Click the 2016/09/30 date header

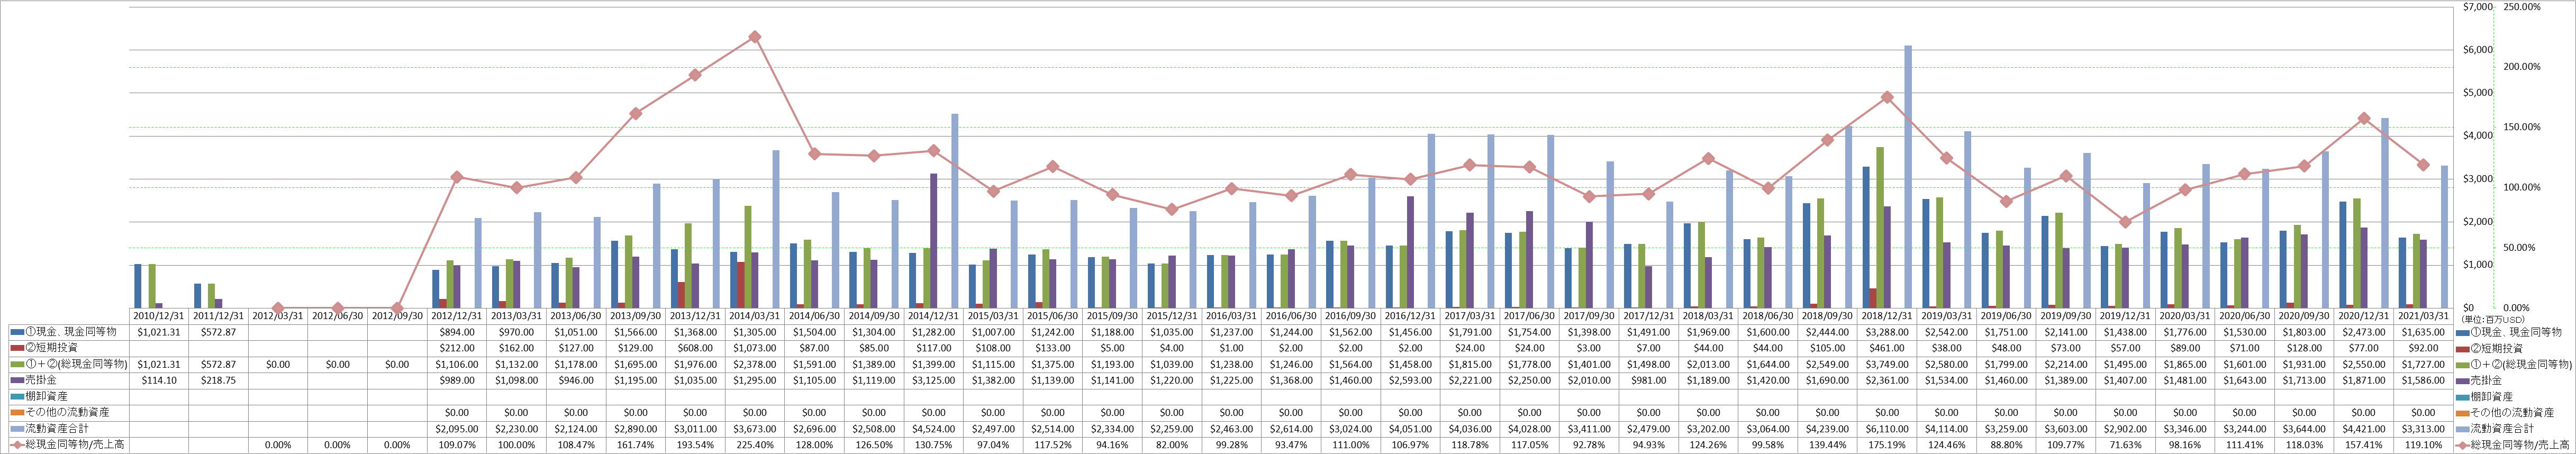point(1350,316)
